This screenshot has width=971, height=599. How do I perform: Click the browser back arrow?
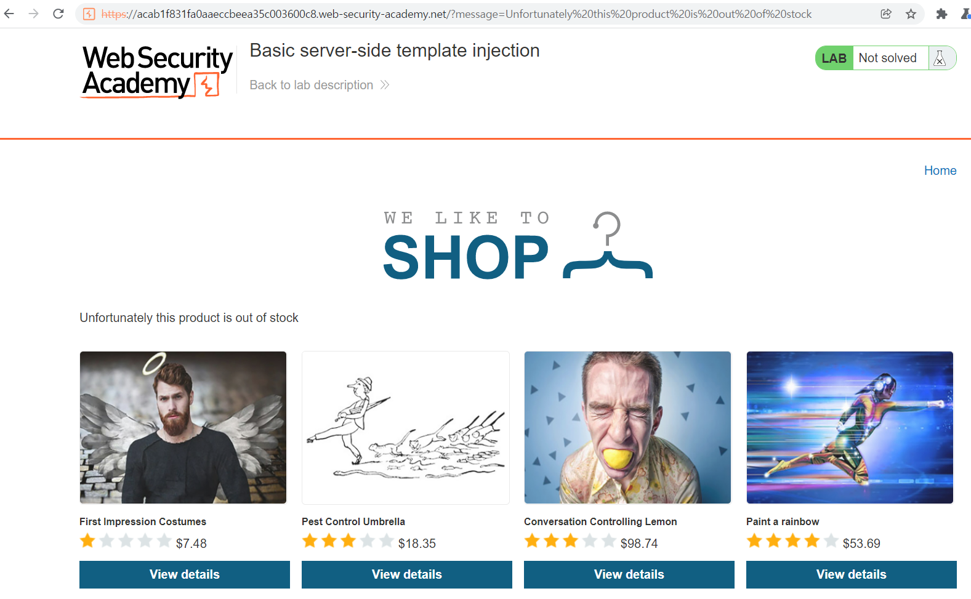pyautogui.click(x=9, y=14)
